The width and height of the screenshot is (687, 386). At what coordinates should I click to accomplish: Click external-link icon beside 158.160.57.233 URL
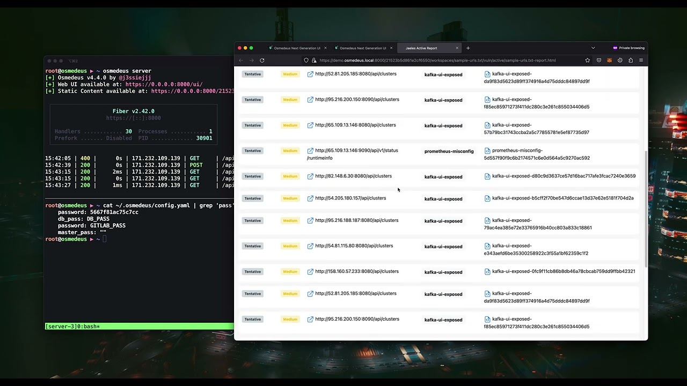[310, 272]
